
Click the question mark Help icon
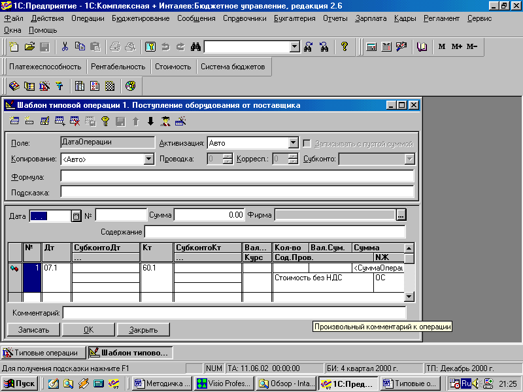coord(345,46)
